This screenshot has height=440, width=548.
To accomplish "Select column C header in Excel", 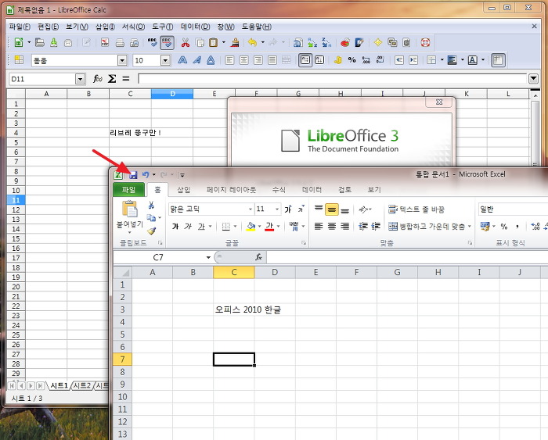I will pyautogui.click(x=234, y=272).
